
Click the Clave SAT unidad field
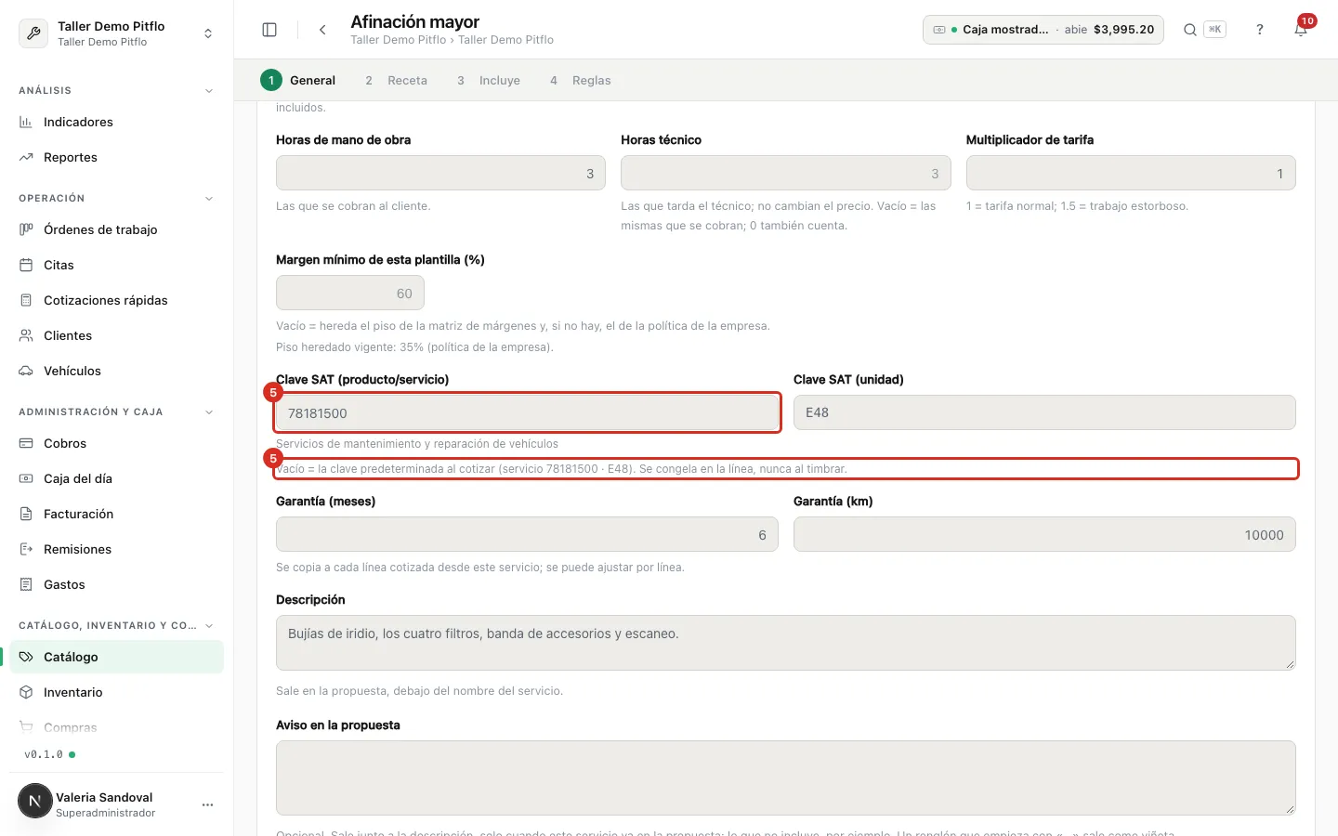coord(1044,412)
